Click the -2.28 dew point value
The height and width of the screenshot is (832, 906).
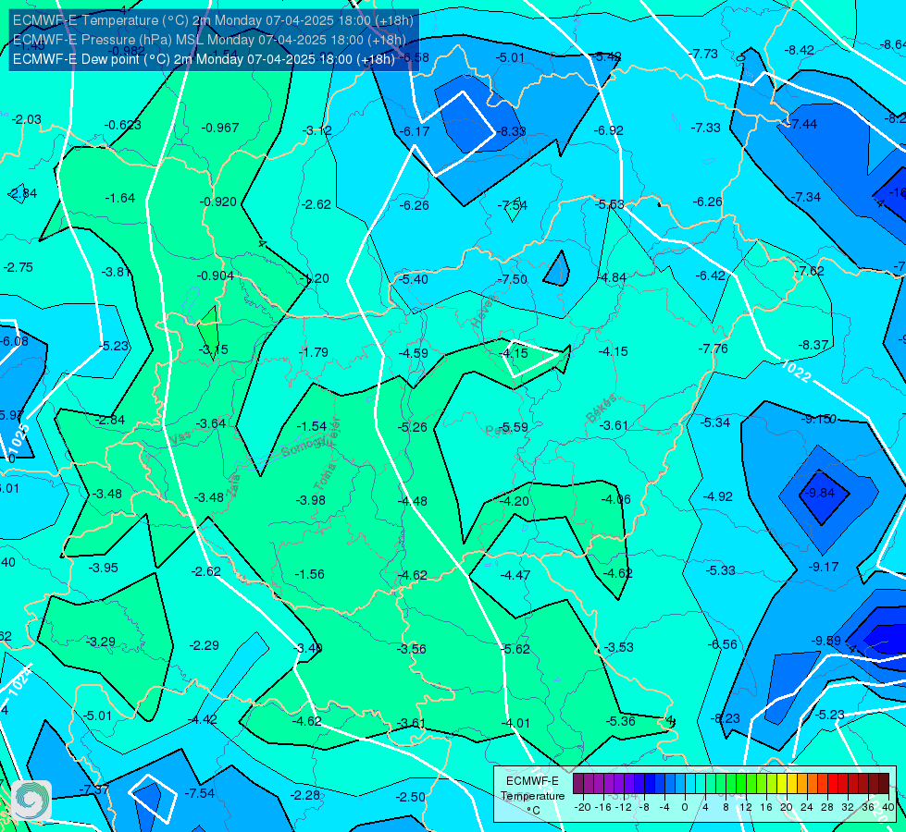304,795
